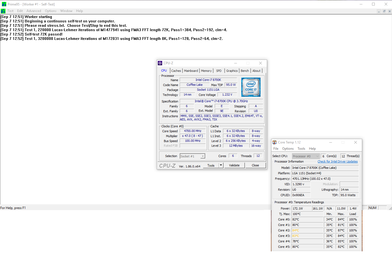Open Core Temp's Options menu

tap(288, 149)
